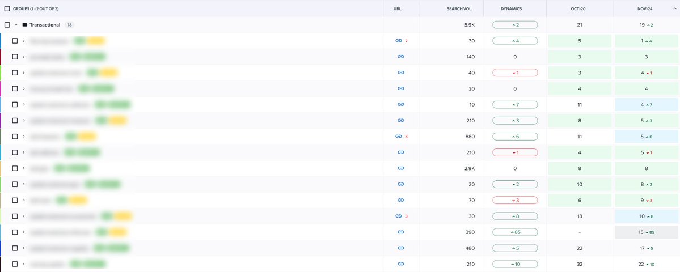The width and height of the screenshot is (680, 272).
Task: Open URL link icon in 2.9K search volume row
Action: click(401, 168)
